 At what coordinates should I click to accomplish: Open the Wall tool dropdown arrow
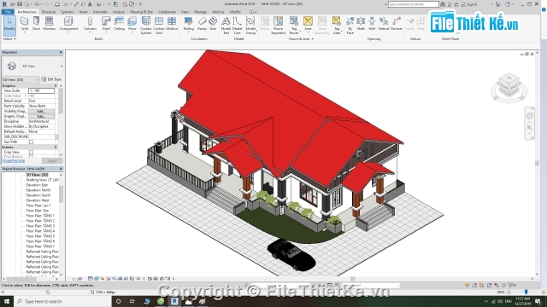(25, 32)
